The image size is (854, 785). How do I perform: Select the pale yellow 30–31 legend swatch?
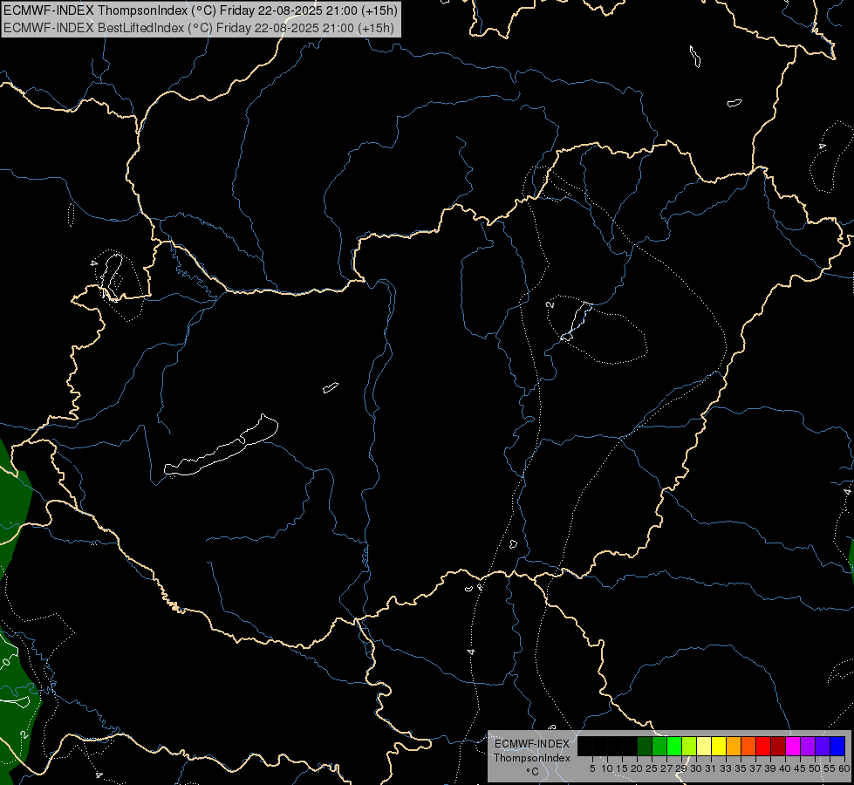704,746
